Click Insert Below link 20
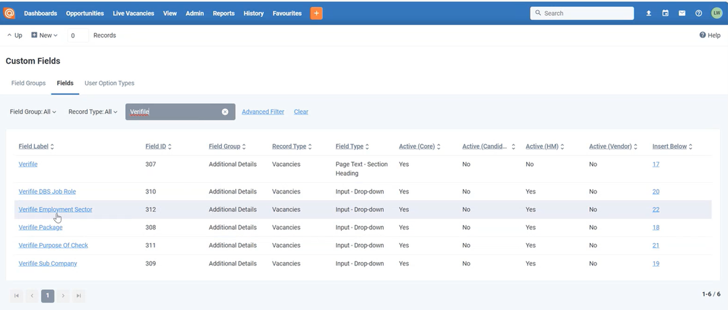Viewport: 728px width, 310px height. (656, 192)
